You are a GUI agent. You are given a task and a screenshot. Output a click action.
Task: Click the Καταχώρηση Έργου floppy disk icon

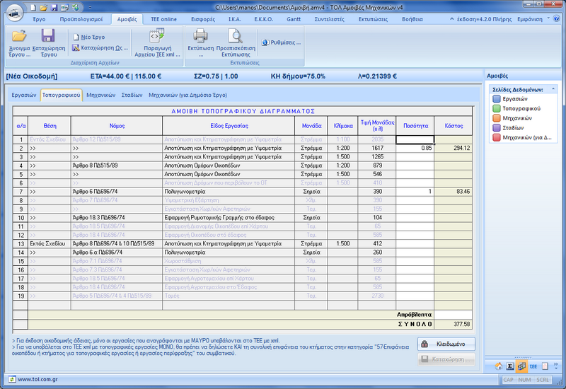coord(48,36)
